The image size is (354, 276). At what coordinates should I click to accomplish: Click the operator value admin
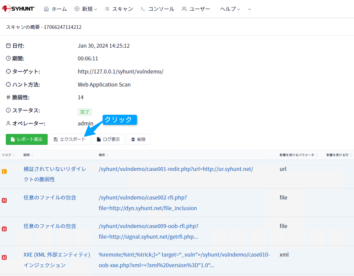click(x=85, y=123)
